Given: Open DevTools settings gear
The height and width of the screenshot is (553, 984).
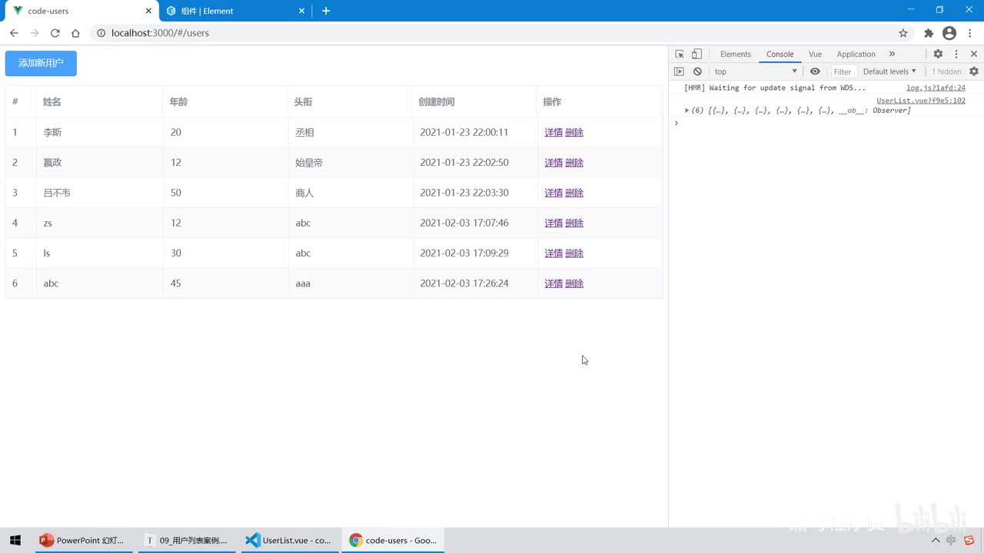Looking at the screenshot, I should click(938, 54).
